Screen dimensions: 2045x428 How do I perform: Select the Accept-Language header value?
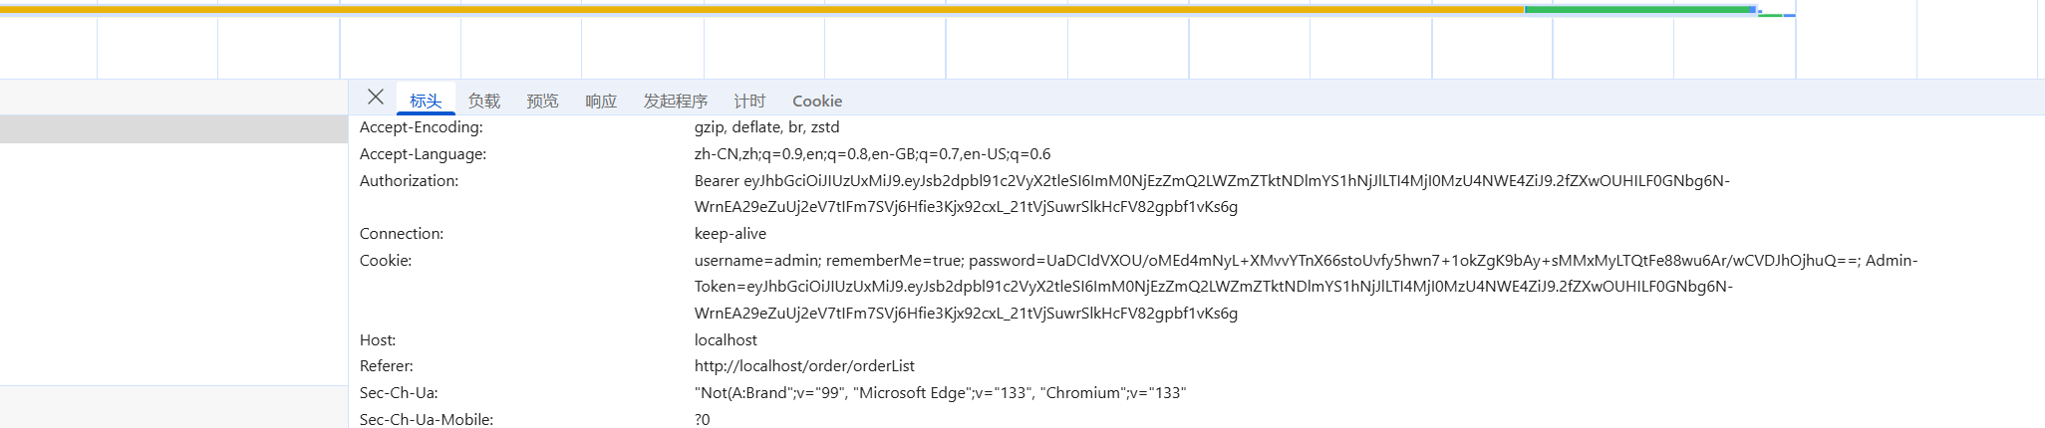872,154
